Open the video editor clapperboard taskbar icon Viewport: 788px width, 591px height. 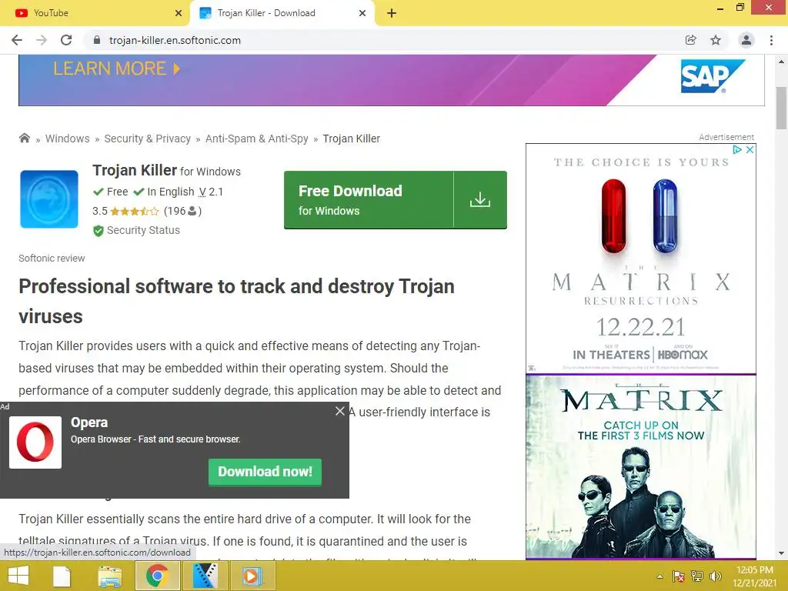(x=205, y=576)
